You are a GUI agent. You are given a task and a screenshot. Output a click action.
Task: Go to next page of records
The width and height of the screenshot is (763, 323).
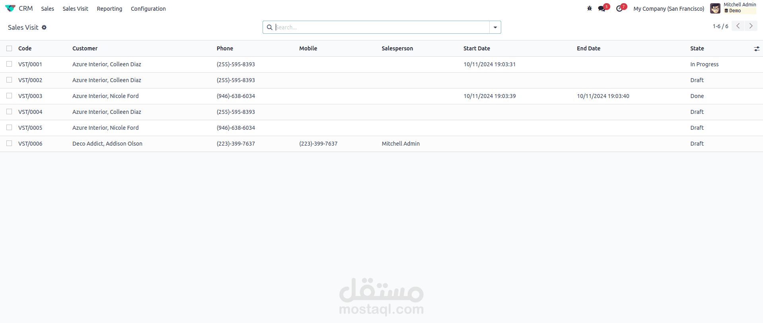(751, 26)
